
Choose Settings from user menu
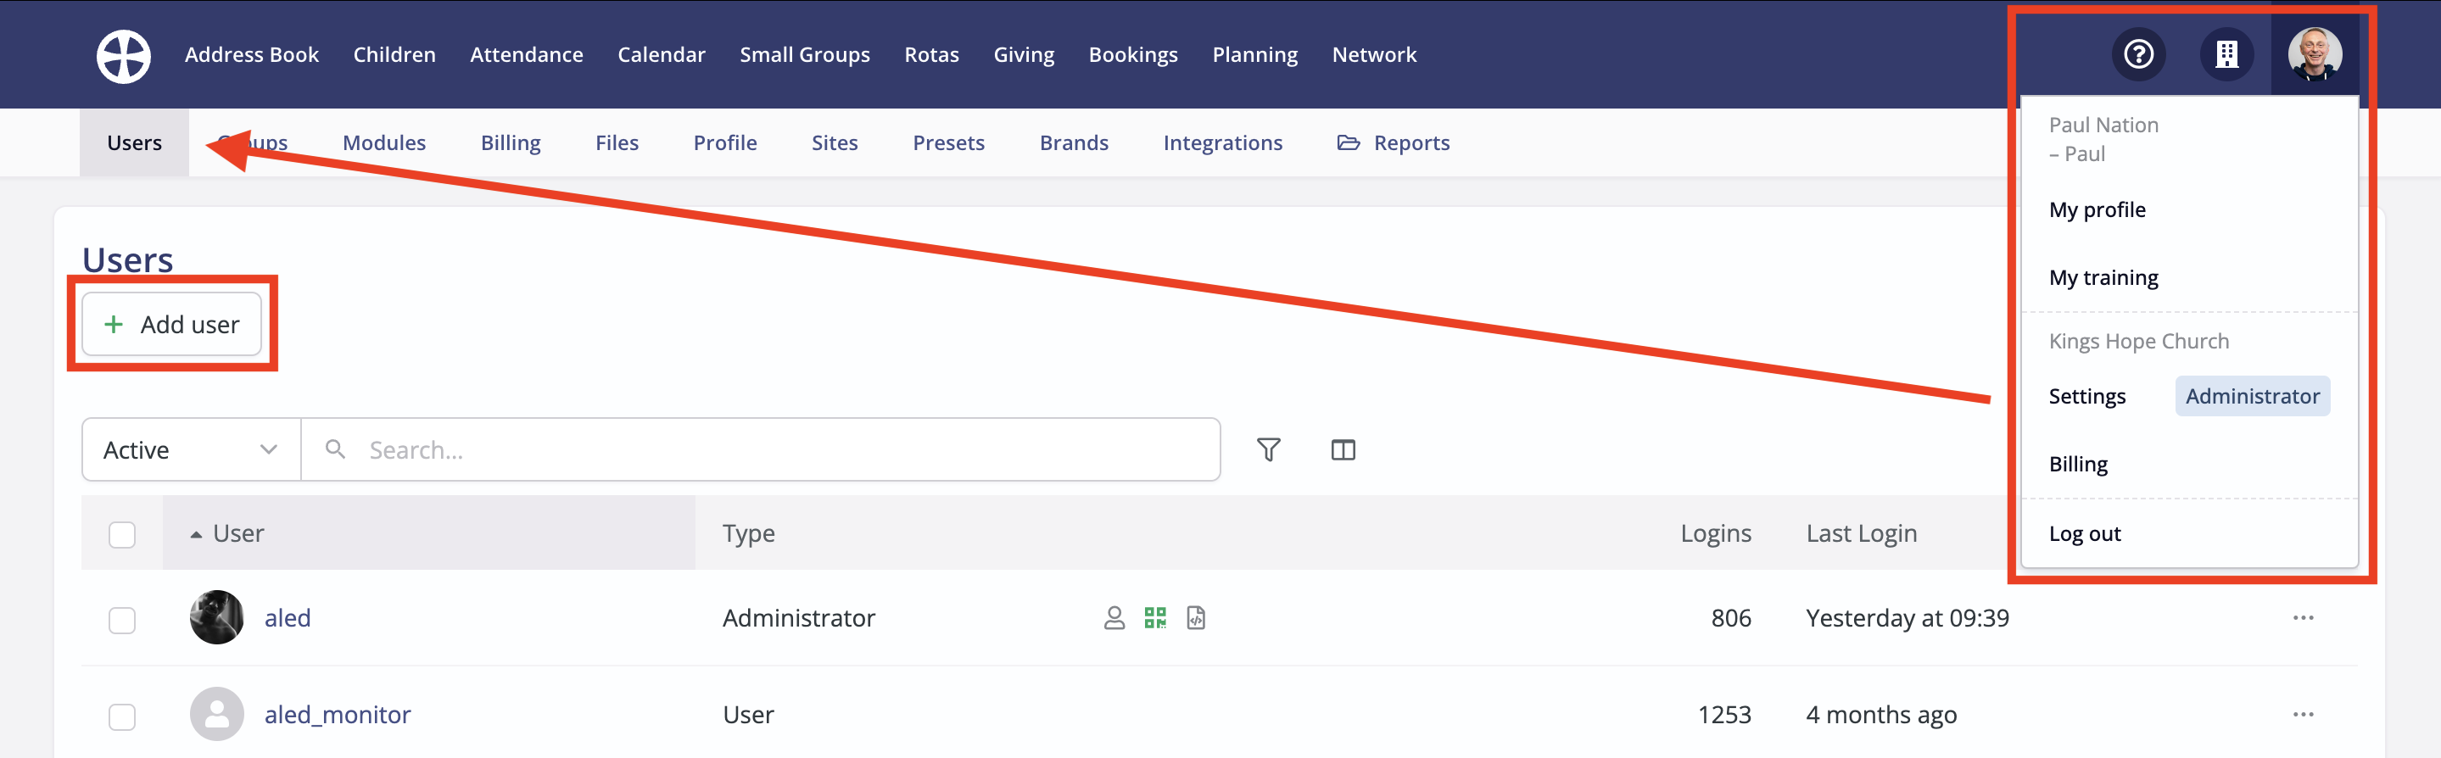pos(2086,396)
